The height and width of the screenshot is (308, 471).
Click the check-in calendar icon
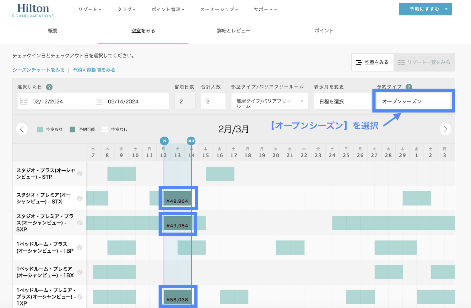(24, 101)
